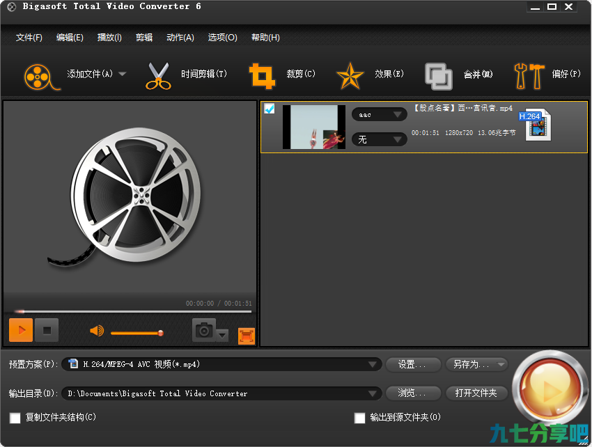Viewport: 592px width, 447px height.
Task: Mute audio via the speaker icon
Action: coord(97,331)
